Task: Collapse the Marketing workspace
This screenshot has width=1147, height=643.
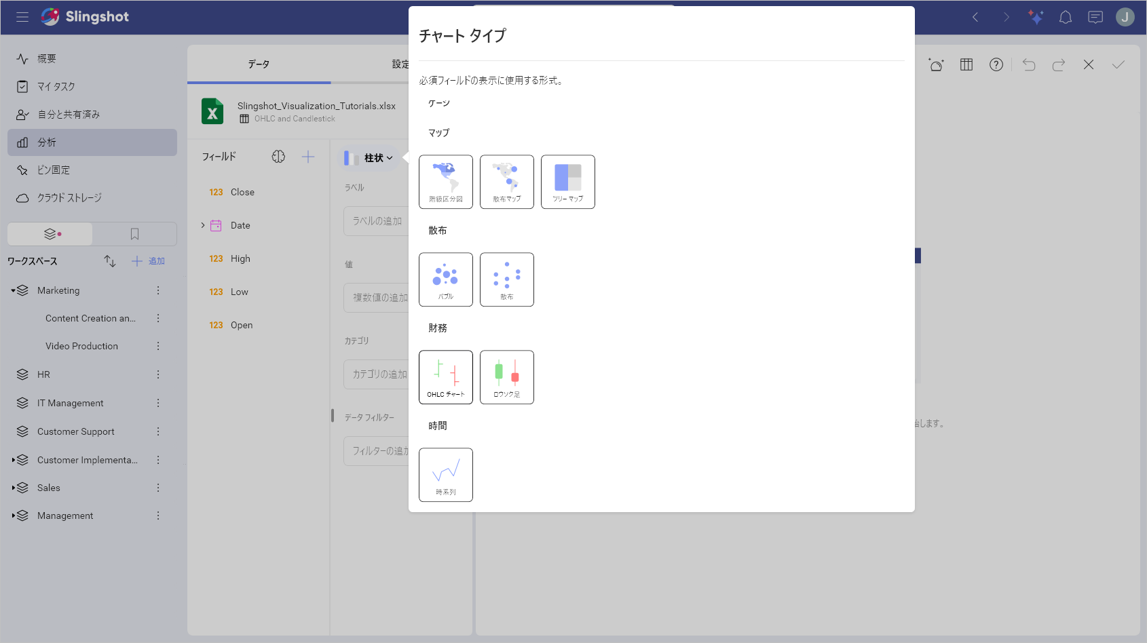Action: (x=13, y=290)
